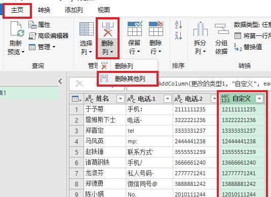271x197 pixels.
Task: Click 将第一行用作标题 option
Action: click(x=253, y=36)
